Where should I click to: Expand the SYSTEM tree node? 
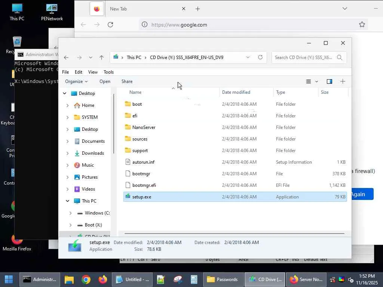click(x=67, y=117)
